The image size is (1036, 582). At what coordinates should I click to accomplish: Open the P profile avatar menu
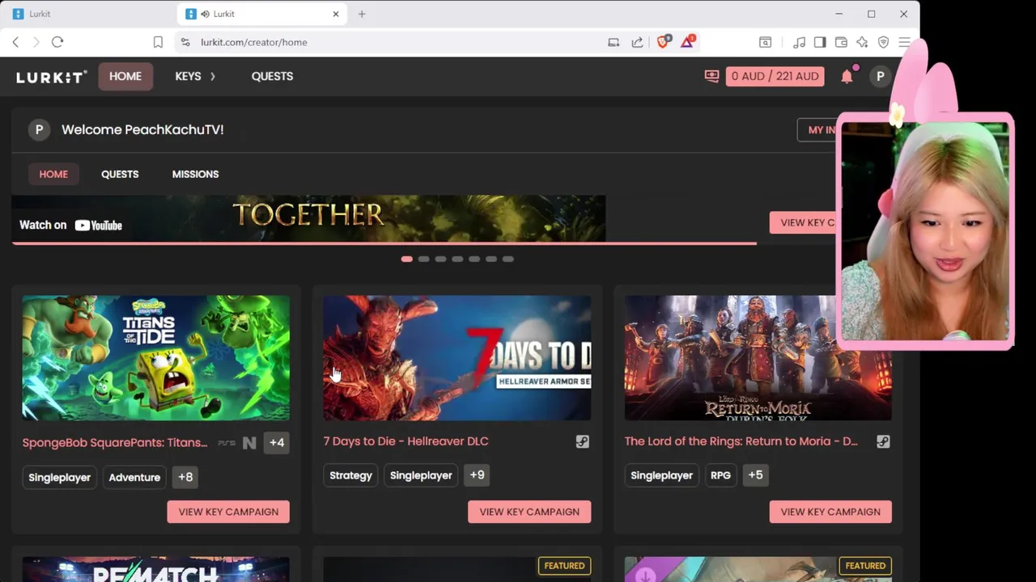pyautogui.click(x=880, y=76)
